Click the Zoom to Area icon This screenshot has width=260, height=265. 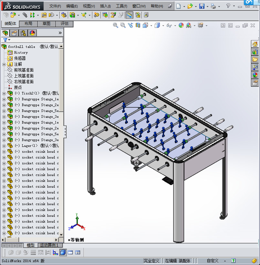[x=123, y=25]
